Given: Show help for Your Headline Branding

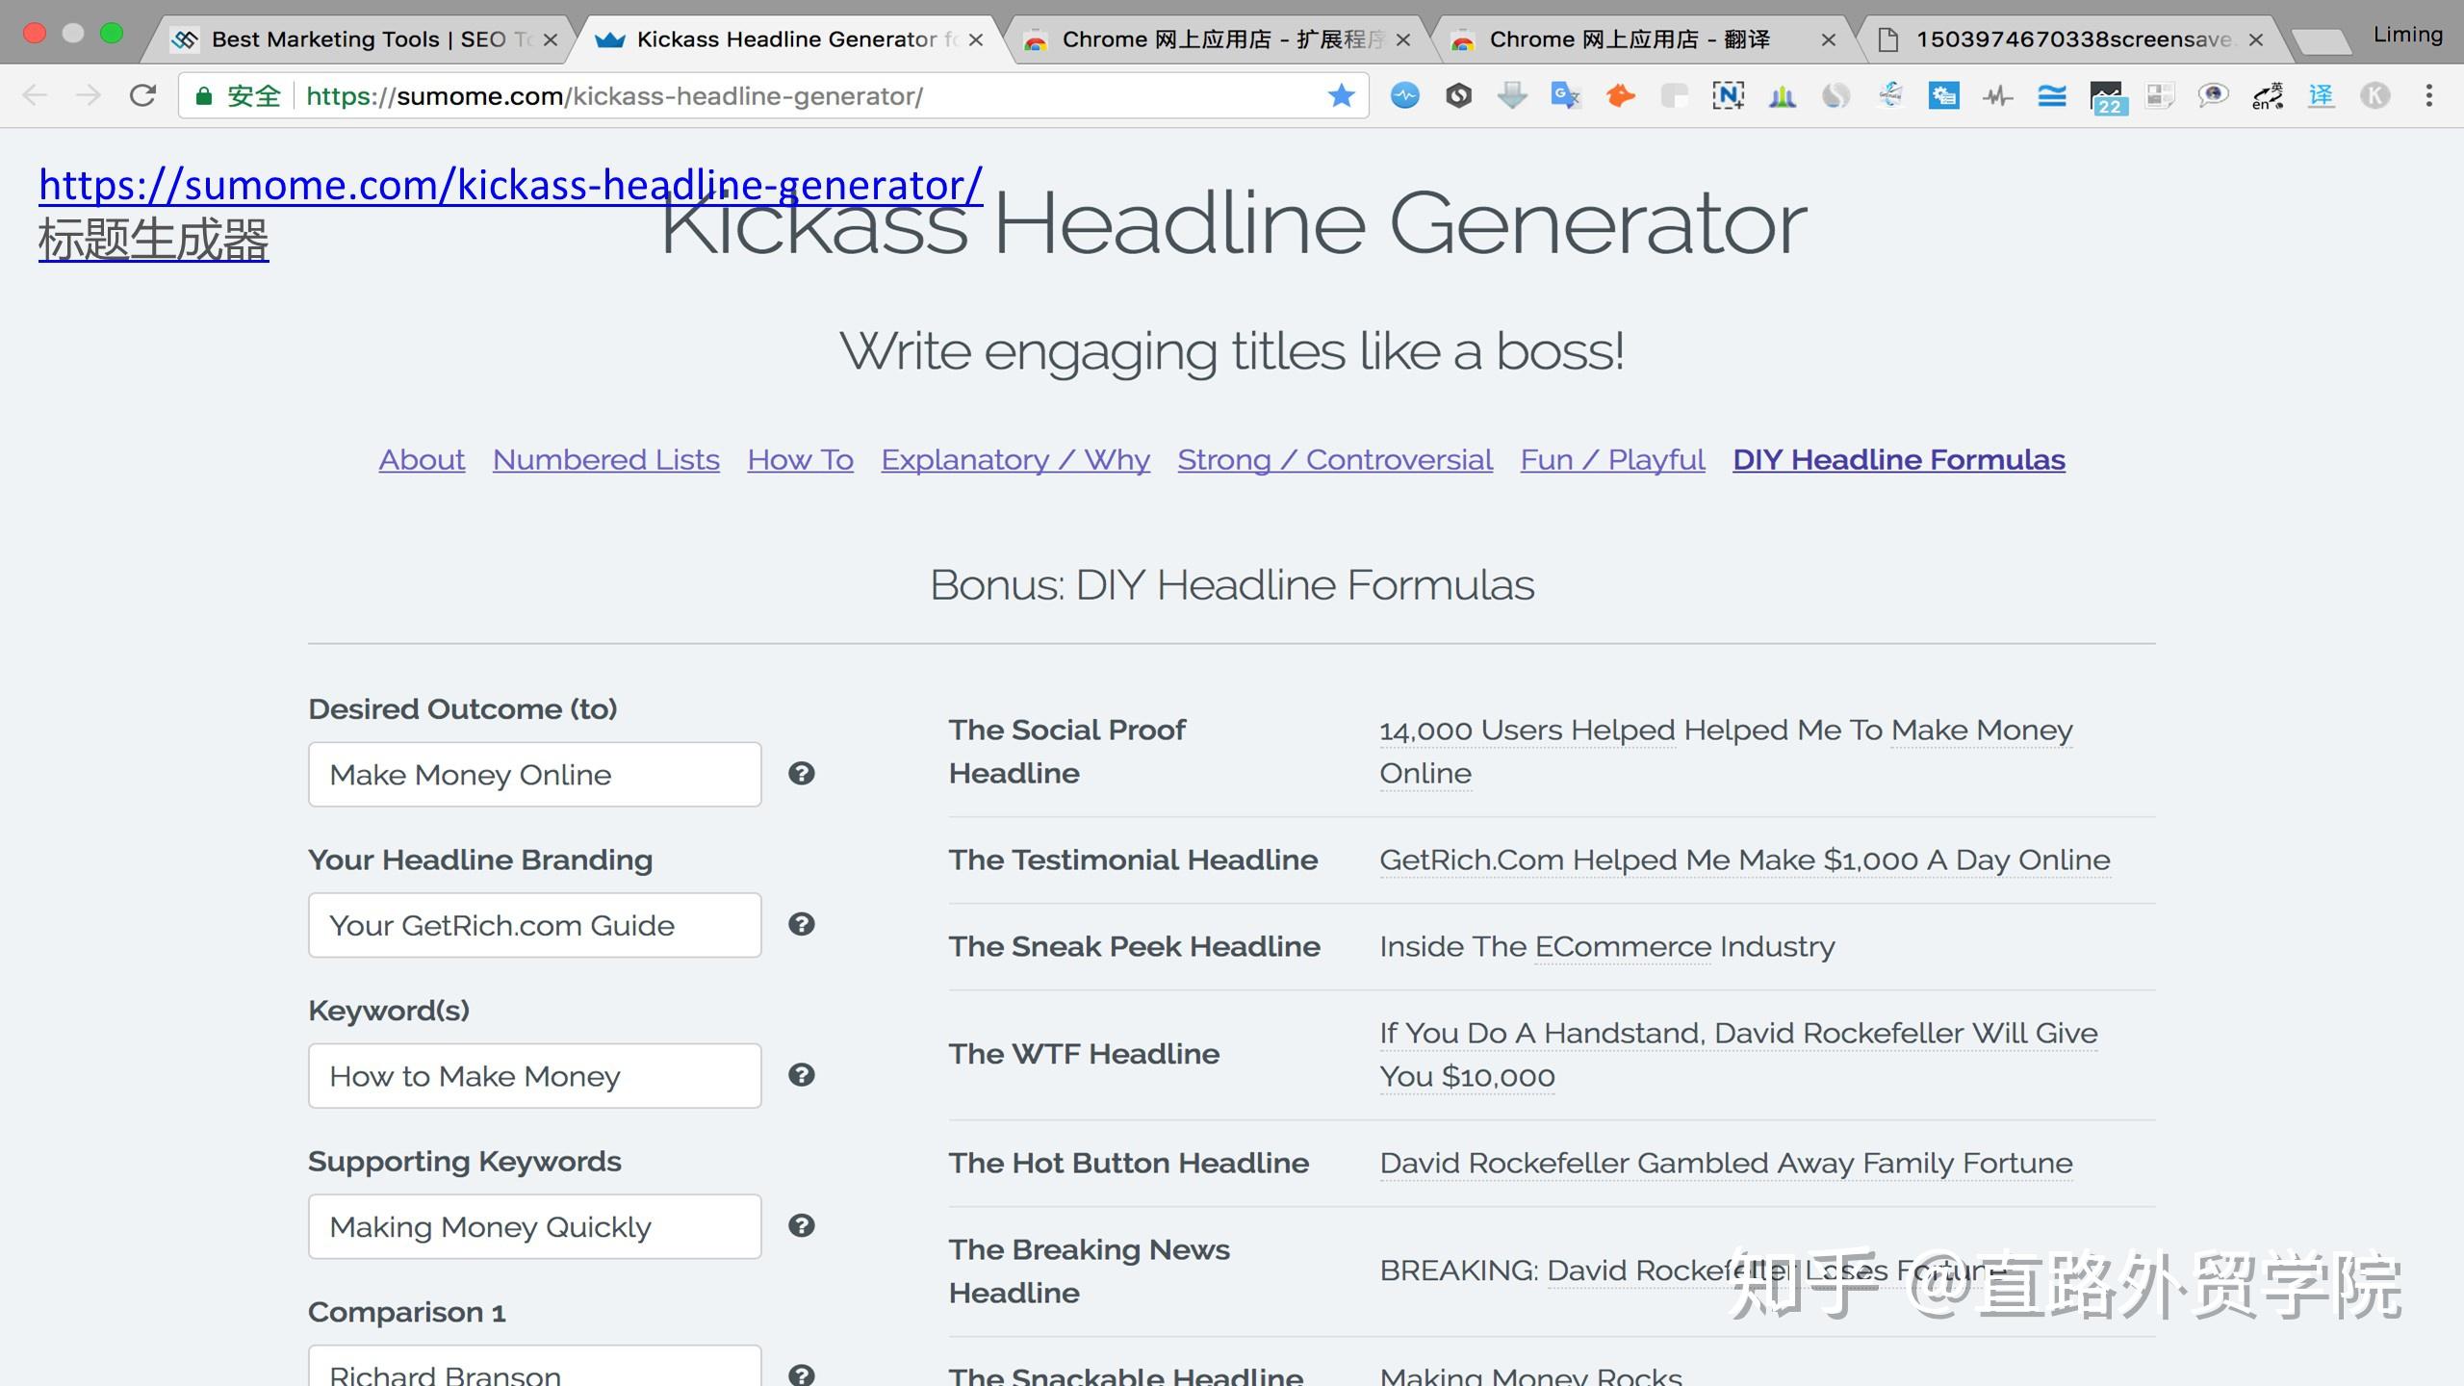Looking at the screenshot, I should (x=801, y=924).
